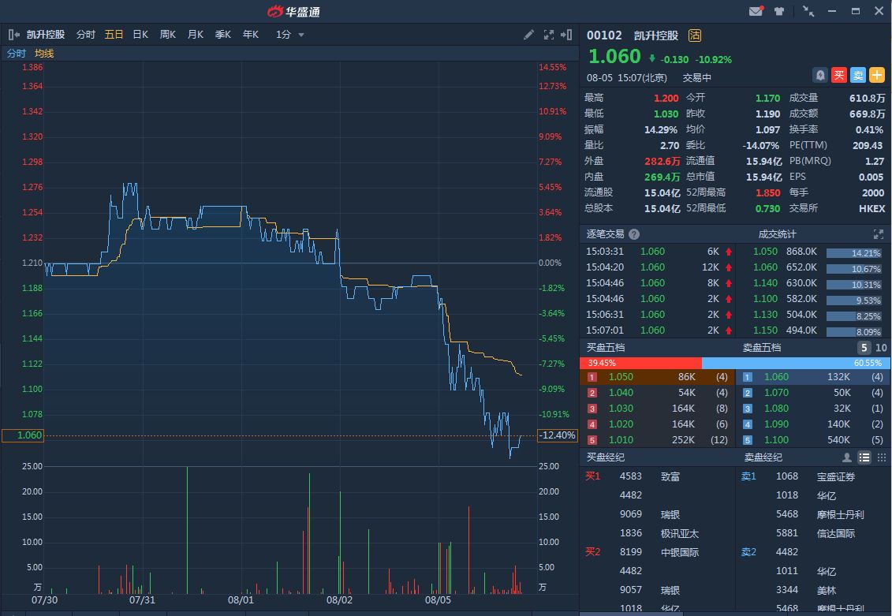Switch to 周K weekly candlestick tab

click(x=168, y=35)
